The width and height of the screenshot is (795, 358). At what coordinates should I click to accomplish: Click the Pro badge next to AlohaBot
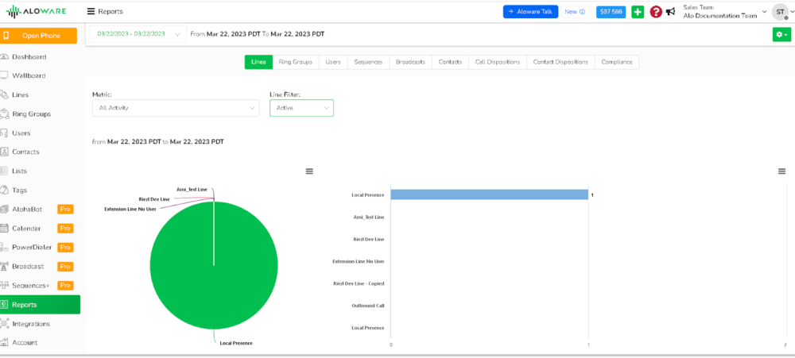(65, 209)
